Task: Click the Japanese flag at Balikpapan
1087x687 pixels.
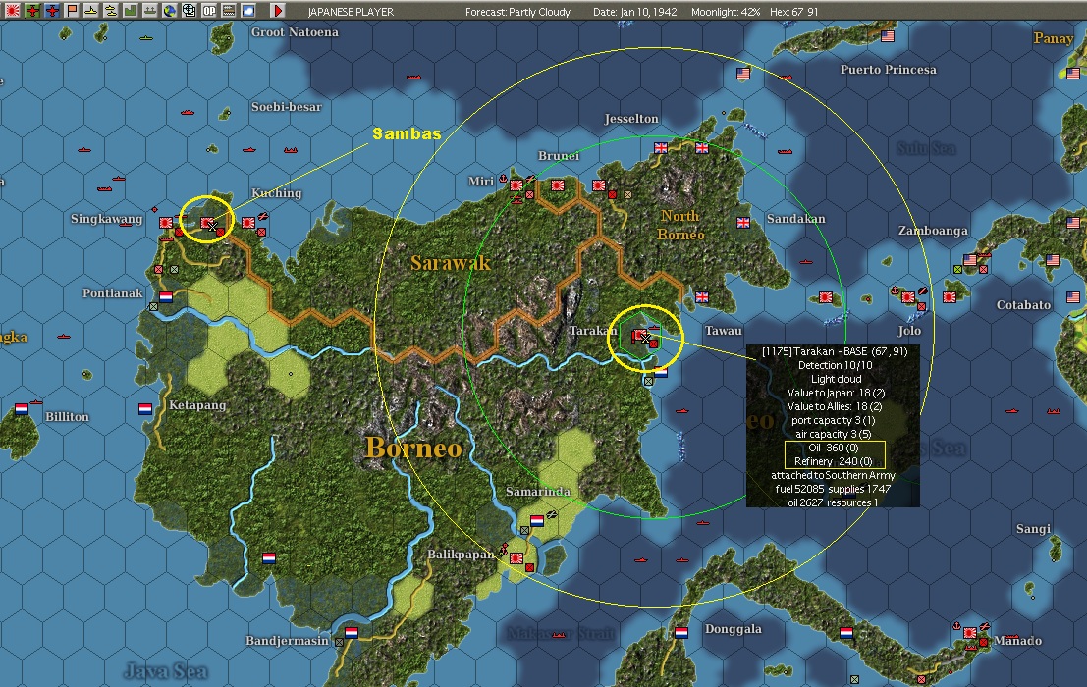Action: click(516, 558)
